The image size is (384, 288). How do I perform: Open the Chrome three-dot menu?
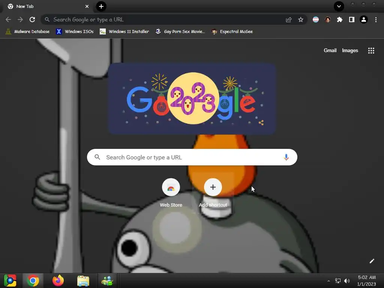376,19
